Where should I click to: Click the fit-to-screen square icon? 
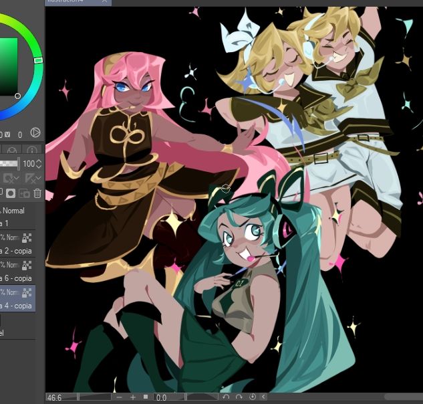point(146,397)
